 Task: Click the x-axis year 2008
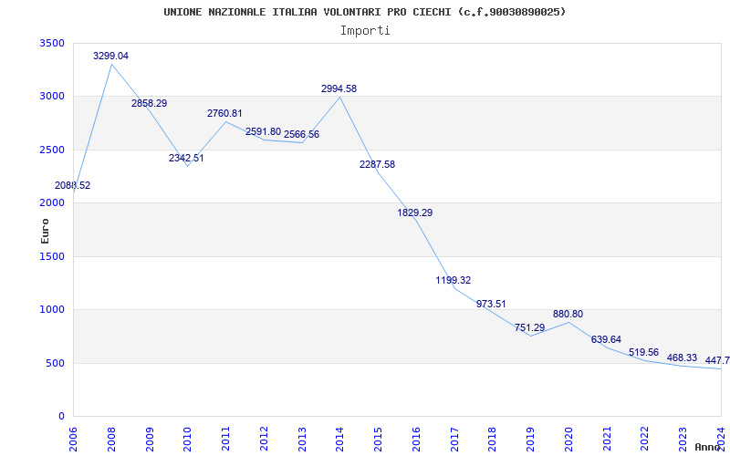(111, 440)
